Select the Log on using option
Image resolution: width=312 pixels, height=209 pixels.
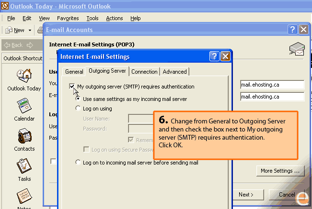click(79, 109)
